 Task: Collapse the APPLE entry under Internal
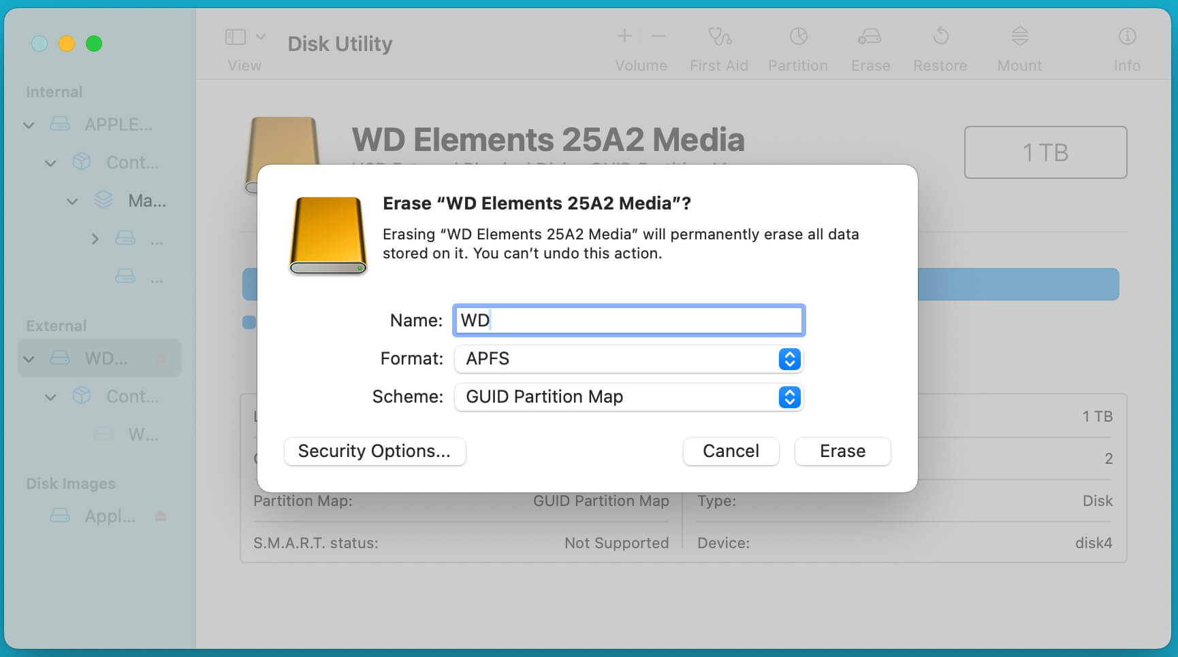pos(29,124)
